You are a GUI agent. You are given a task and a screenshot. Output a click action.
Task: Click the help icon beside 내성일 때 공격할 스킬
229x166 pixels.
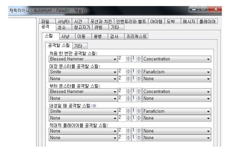[x=94, y=106]
